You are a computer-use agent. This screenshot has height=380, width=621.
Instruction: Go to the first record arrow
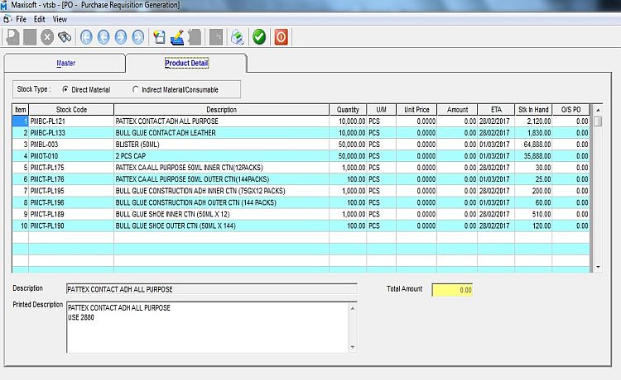point(85,37)
